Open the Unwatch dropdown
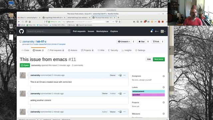Screen dimensions: 213x120 coord(124,42)
